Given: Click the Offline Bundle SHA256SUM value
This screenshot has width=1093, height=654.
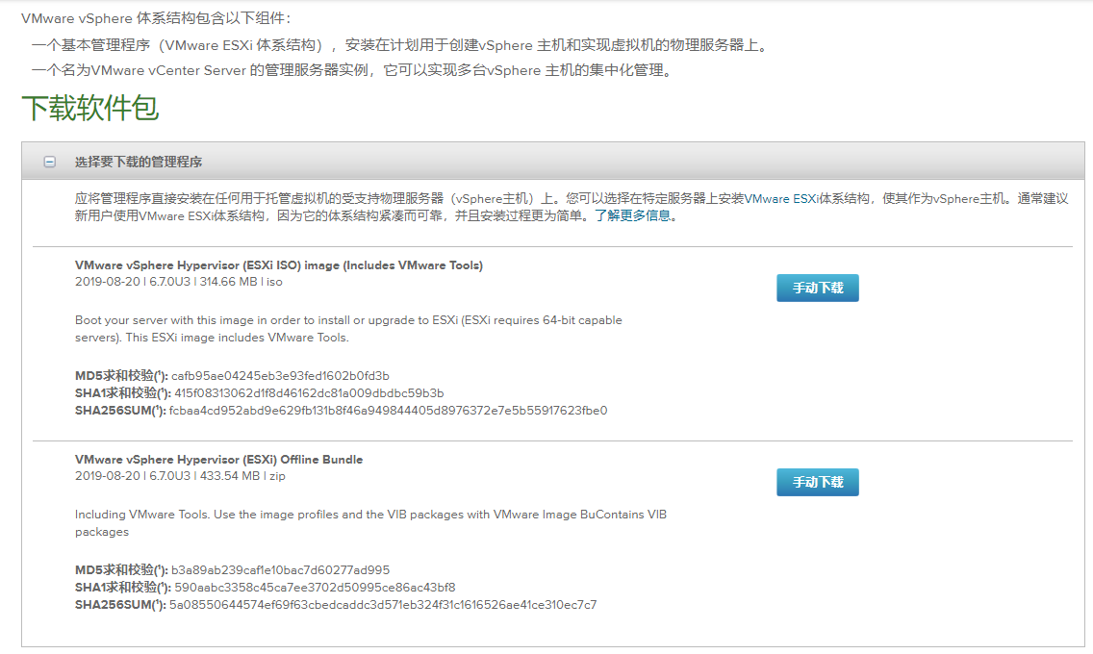Looking at the screenshot, I should pyautogui.click(x=383, y=605).
